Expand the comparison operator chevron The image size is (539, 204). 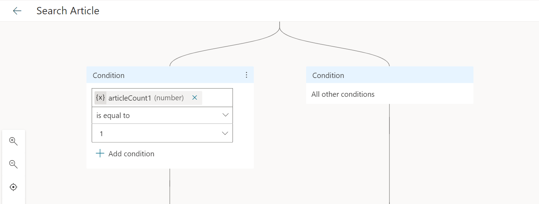click(x=226, y=115)
